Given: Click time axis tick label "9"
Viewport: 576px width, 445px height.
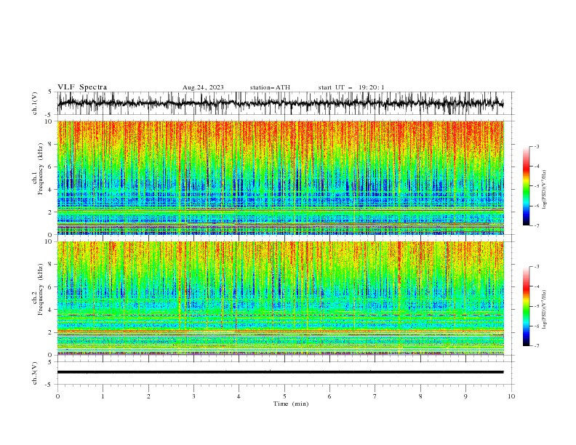Looking at the screenshot, I should 465,396.
